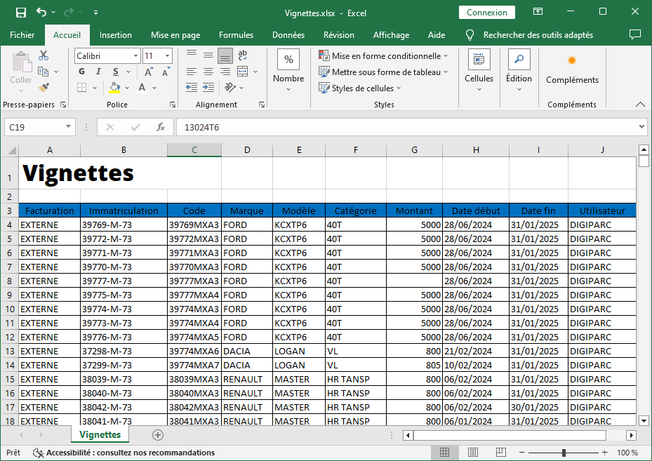This screenshot has width=652, height=461.
Task: Zoom in with plus button
Action: coord(604,453)
